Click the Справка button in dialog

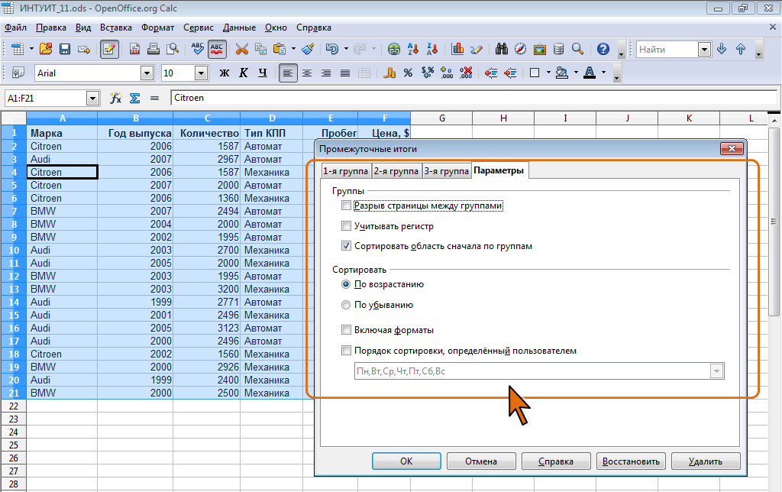[556, 461]
